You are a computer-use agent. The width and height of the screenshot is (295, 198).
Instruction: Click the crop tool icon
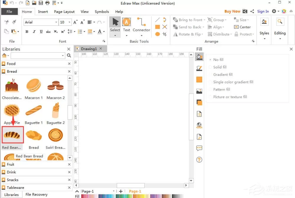click(x=165, y=34)
